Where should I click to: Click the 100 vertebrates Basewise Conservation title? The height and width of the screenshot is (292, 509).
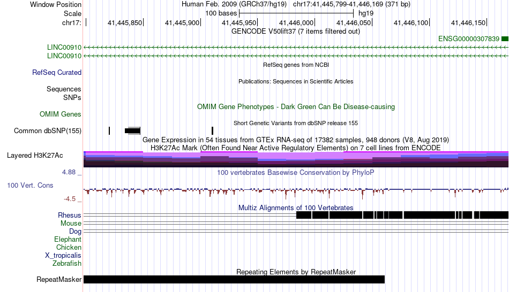coord(296,172)
